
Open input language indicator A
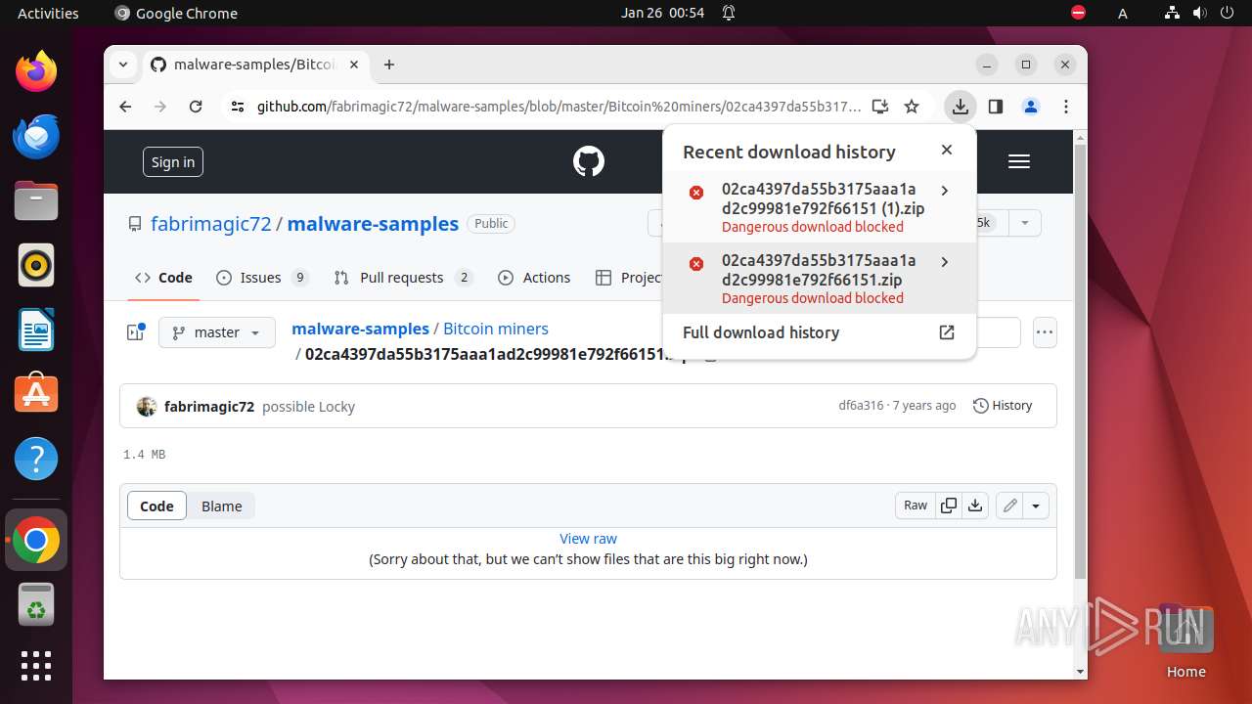(1123, 13)
